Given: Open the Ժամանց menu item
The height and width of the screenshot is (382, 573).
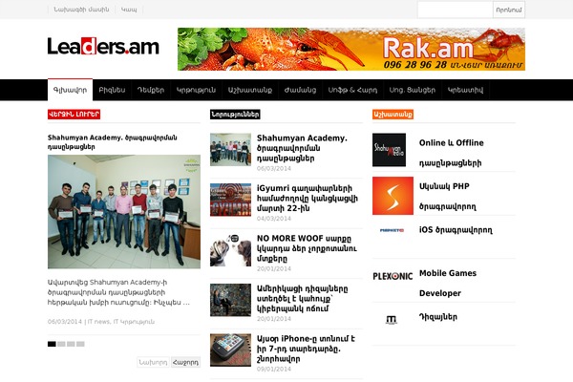Looking at the screenshot, I should [301, 90].
